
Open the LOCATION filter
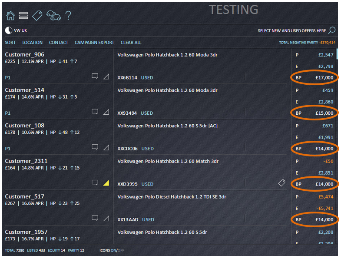(x=33, y=43)
